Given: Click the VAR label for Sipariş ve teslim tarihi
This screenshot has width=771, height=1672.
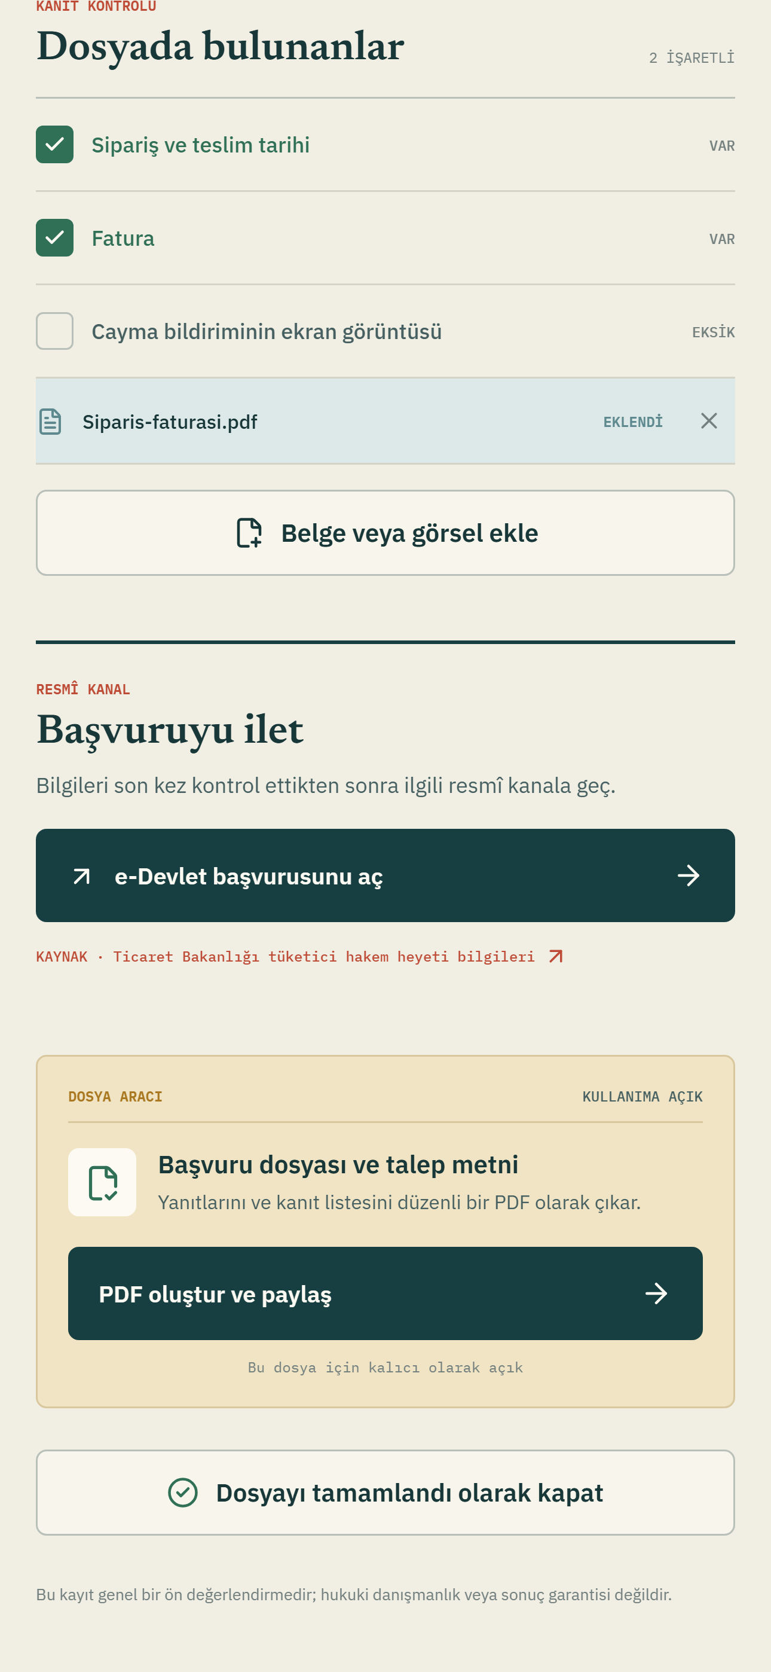Looking at the screenshot, I should [721, 145].
